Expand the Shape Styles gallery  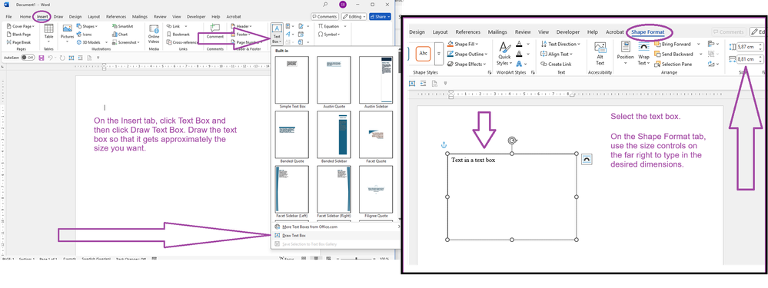click(439, 54)
